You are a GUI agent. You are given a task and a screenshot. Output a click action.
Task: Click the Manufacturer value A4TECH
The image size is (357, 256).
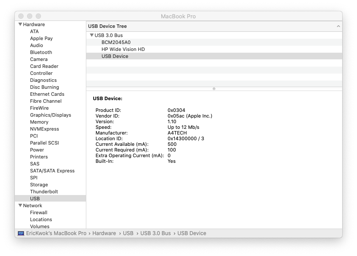point(177,133)
